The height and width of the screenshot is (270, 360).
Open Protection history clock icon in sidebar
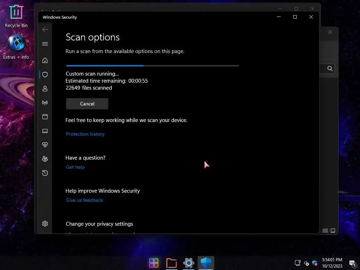coord(45,173)
